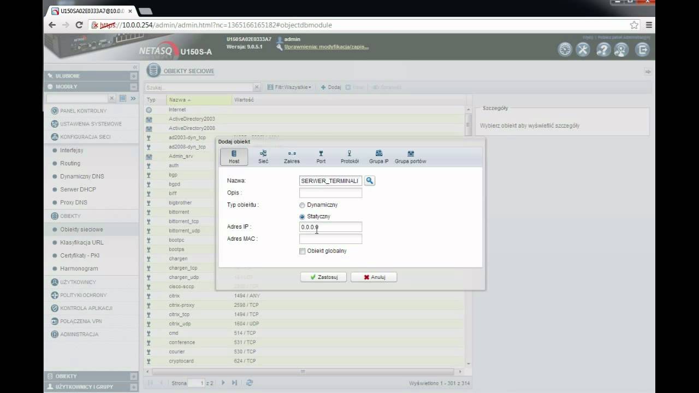The image size is (699, 393).
Task: Click the user support icon in header
Action: pos(621,50)
